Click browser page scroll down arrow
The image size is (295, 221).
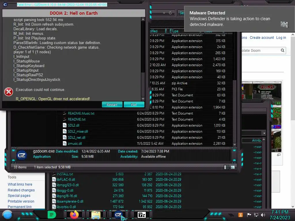[293, 207]
